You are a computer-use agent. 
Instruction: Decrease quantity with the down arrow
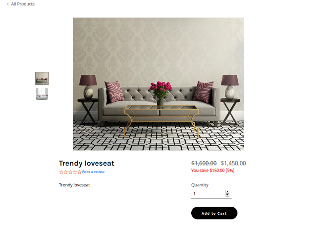coord(227,195)
